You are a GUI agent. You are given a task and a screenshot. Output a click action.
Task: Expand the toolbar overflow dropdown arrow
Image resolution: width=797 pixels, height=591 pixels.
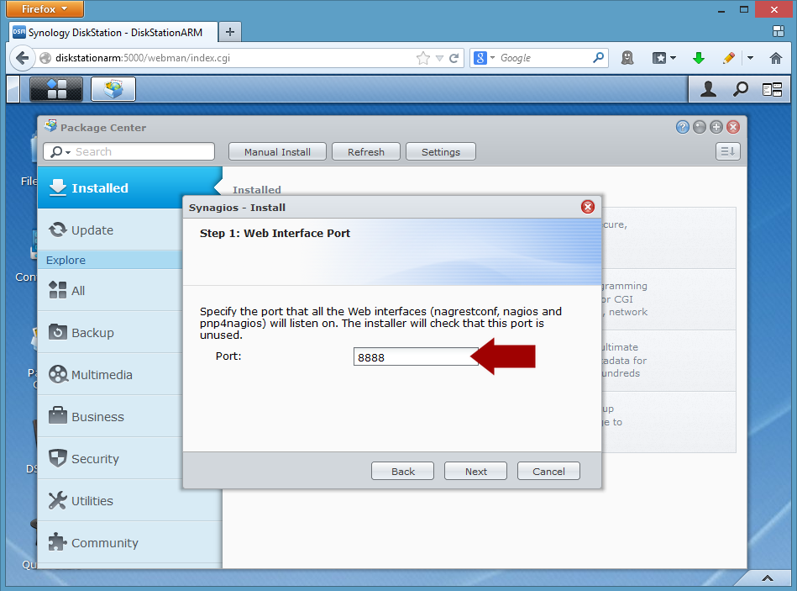pyautogui.click(x=750, y=58)
